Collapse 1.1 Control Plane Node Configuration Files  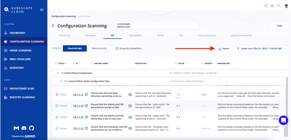point(61,81)
